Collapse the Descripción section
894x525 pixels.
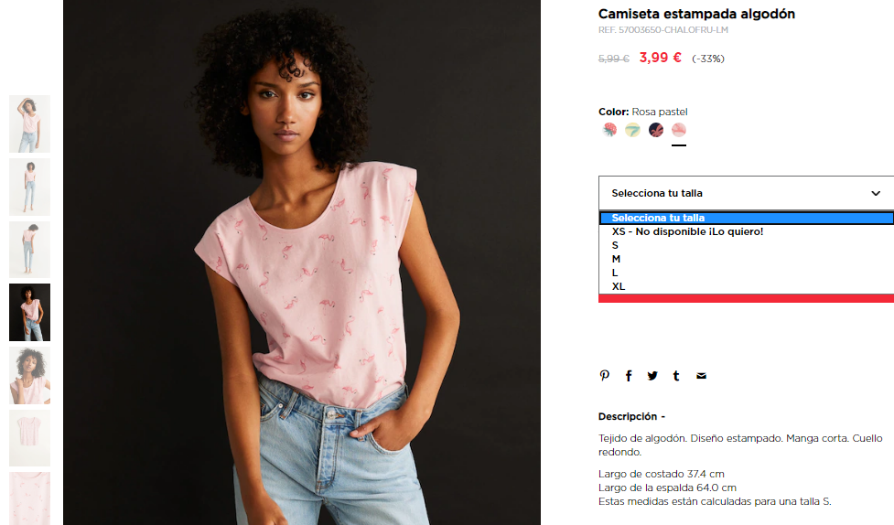click(x=631, y=417)
